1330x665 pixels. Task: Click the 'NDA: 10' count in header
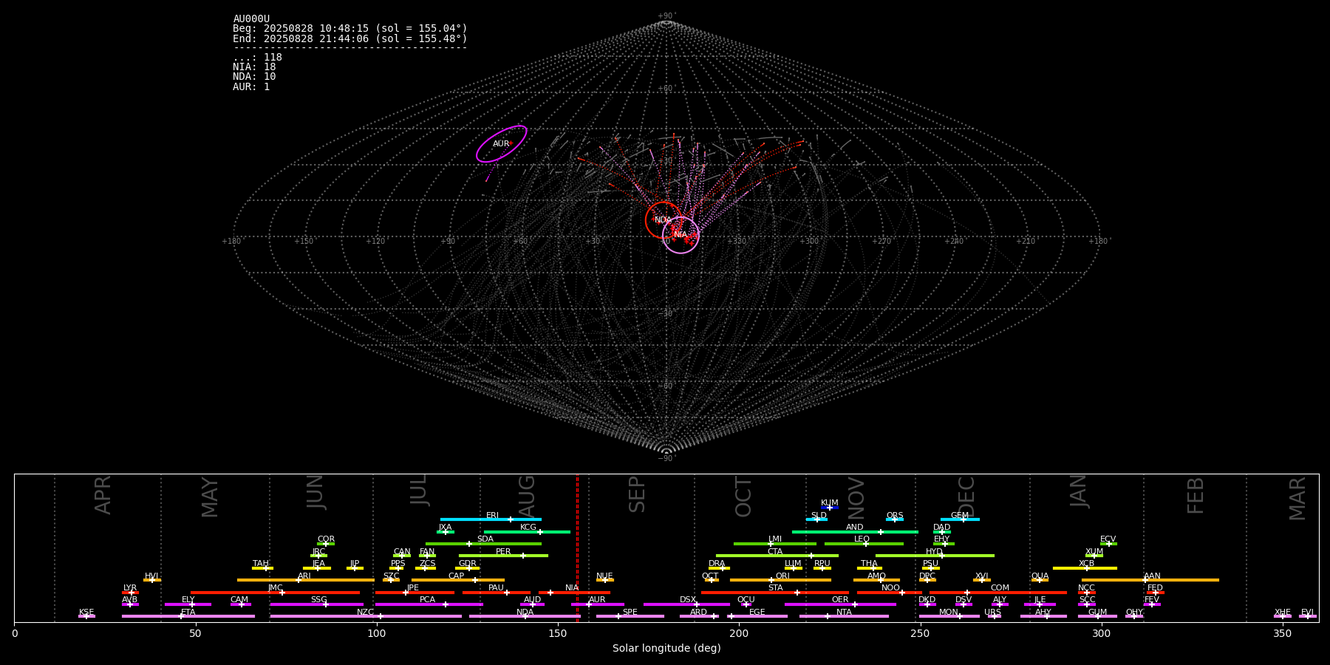click(x=254, y=77)
